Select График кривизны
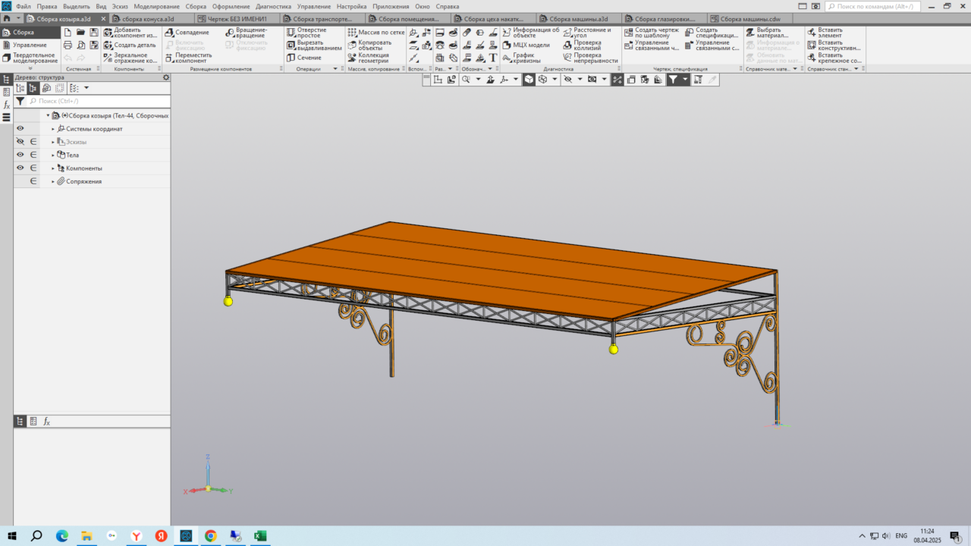971x546 pixels. tap(521, 58)
